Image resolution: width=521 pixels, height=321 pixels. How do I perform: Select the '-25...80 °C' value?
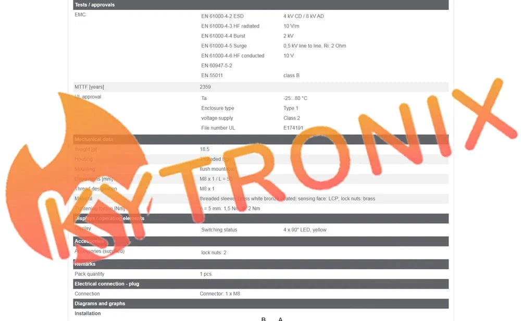click(x=295, y=98)
